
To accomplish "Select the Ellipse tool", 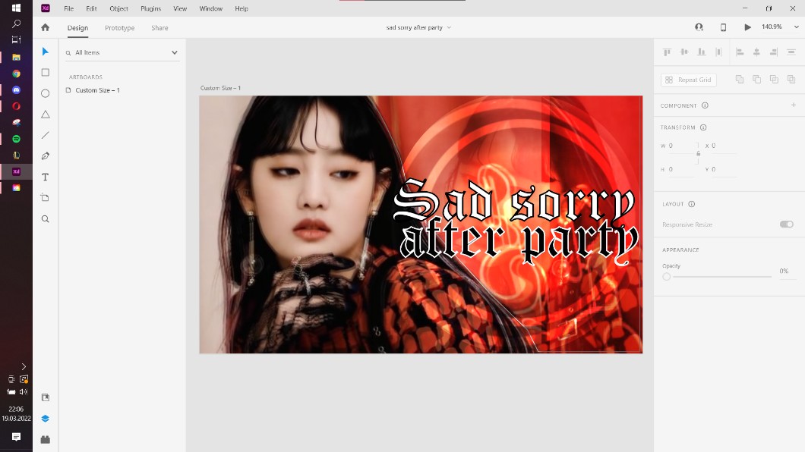I will click(x=46, y=93).
